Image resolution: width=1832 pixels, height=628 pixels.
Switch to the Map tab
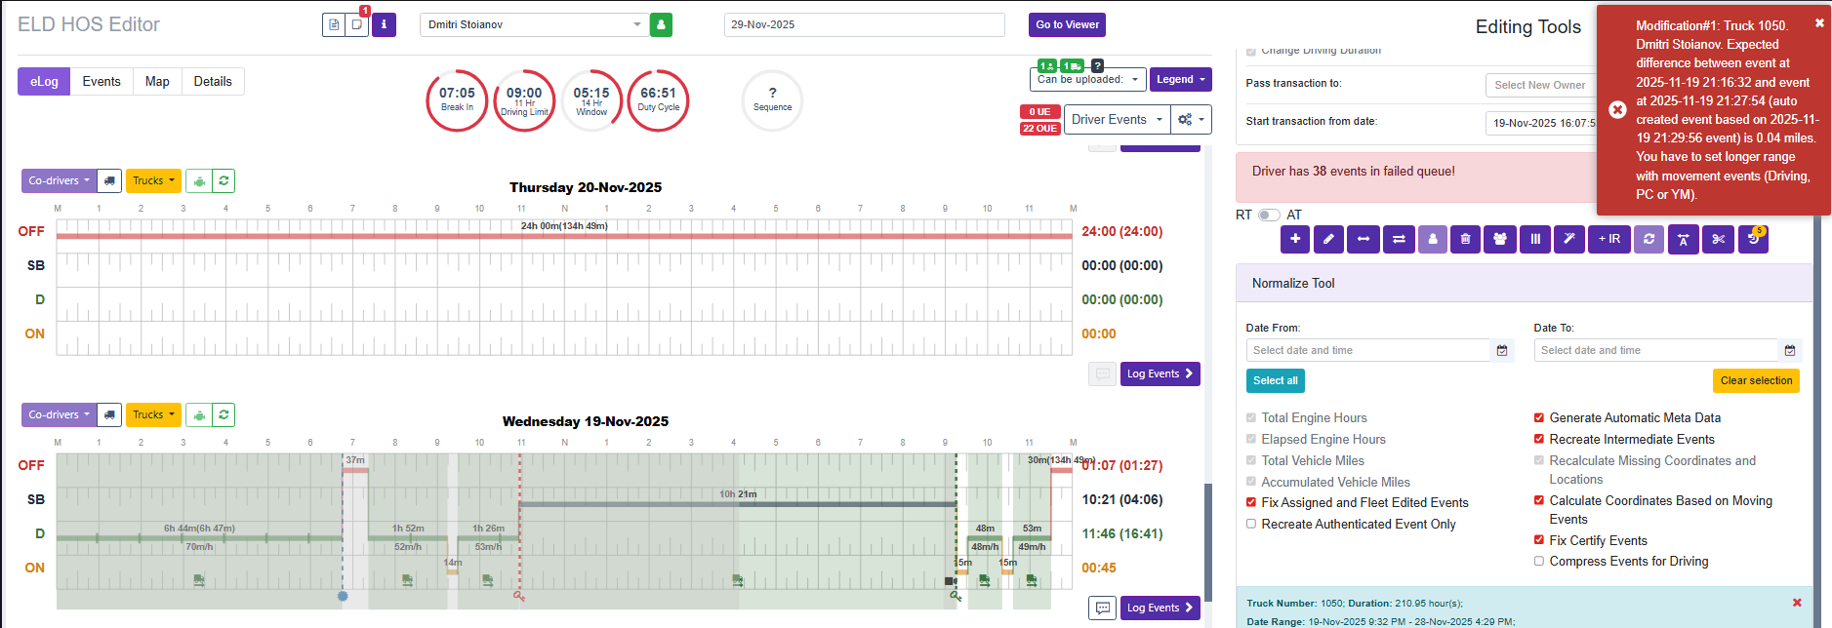pyautogui.click(x=157, y=81)
